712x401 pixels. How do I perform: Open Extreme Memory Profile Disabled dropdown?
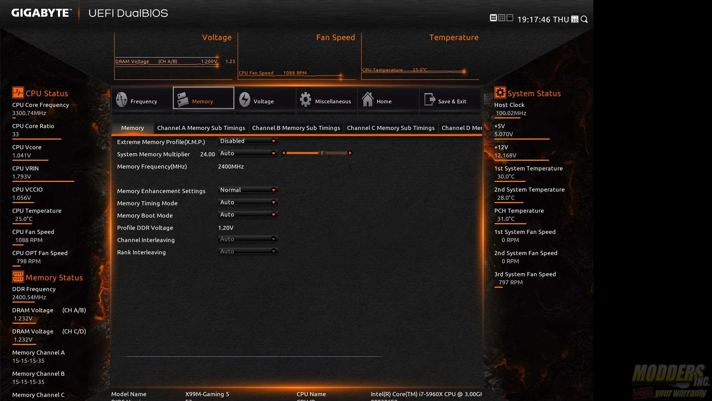[x=248, y=141]
